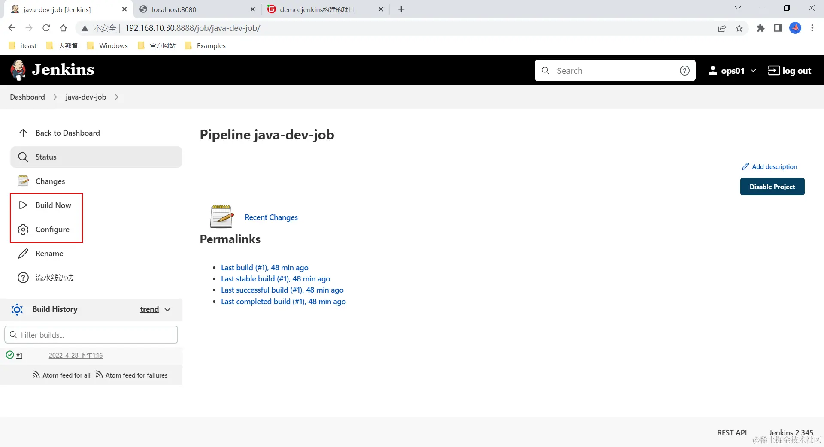Image resolution: width=824 pixels, height=447 pixels.
Task: Open Last successful build (#1) permalink
Action: click(282, 290)
